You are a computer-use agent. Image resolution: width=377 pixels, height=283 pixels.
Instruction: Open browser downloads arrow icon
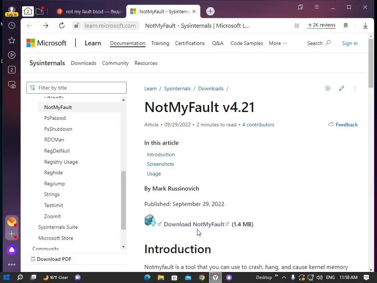point(365,25)
